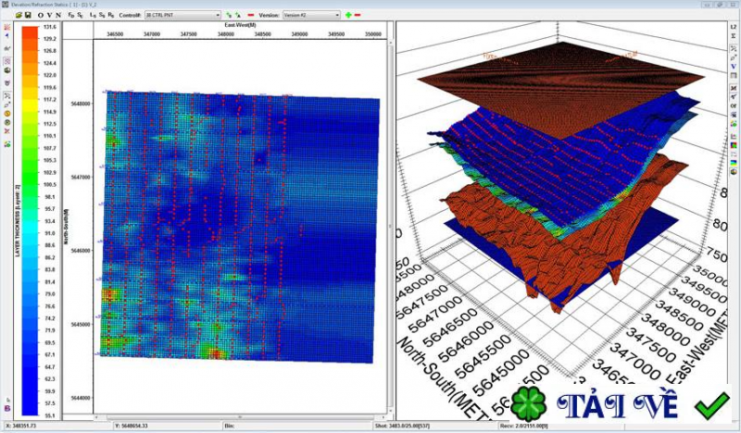Click the red minus beside Control# dropdown

(x=250, y=16)
